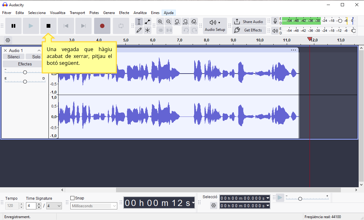
Task: Select the Draw pencil tool
Action: coord(139,30)
